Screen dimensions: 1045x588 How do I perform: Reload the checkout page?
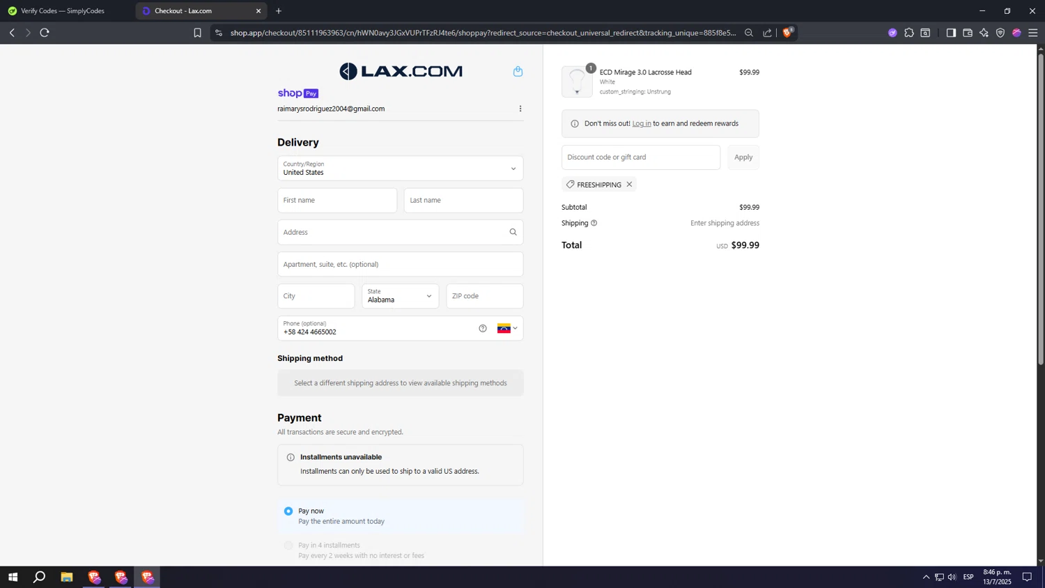(45, 33)
